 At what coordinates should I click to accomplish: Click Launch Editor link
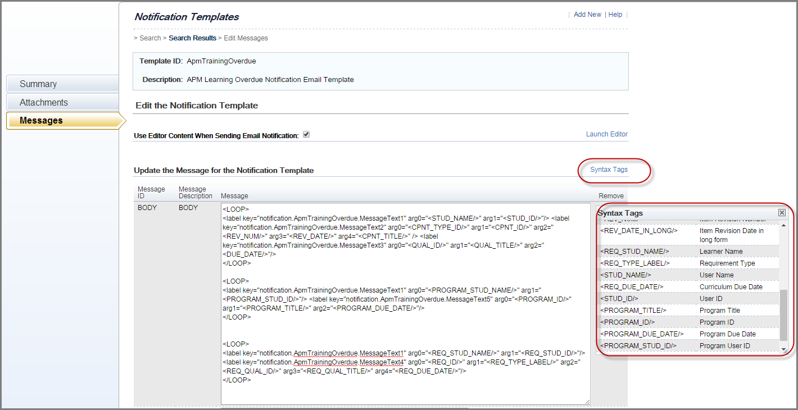[x=607, y=134]
